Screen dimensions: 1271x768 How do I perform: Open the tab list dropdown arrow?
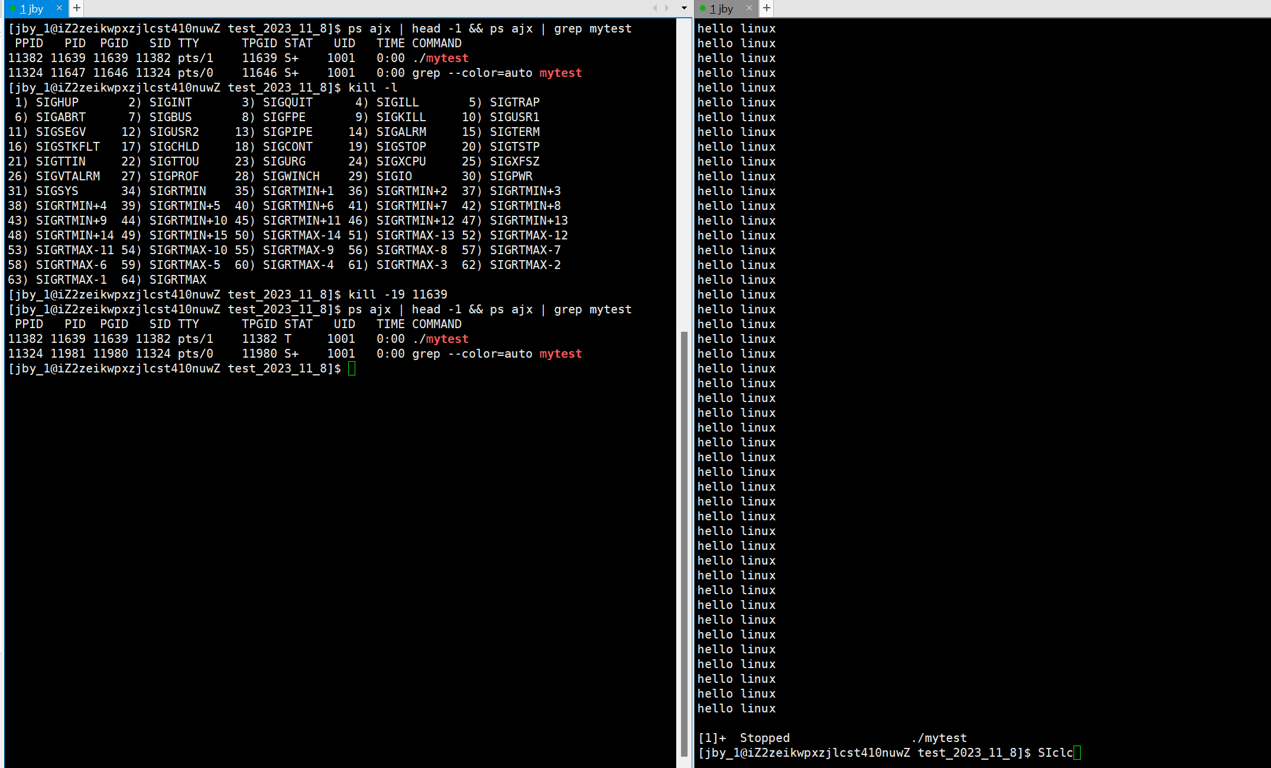(684, 8)
